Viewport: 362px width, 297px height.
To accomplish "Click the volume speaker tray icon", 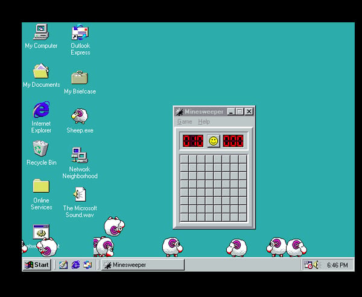I will (x=316, y=264).
